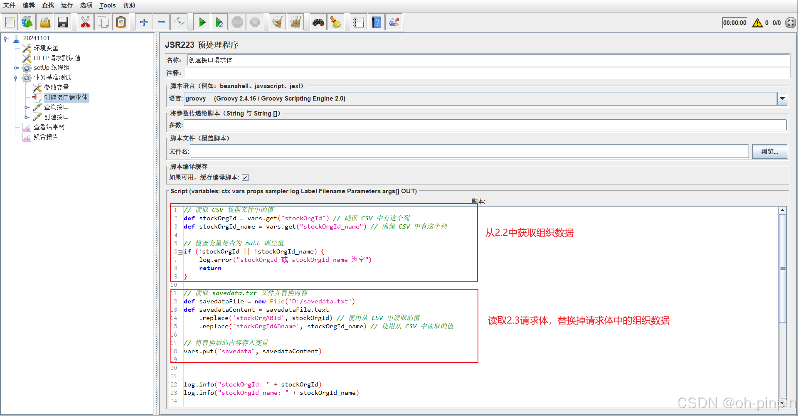Reset search with yellow brush icon

click(x=336, y=22)
